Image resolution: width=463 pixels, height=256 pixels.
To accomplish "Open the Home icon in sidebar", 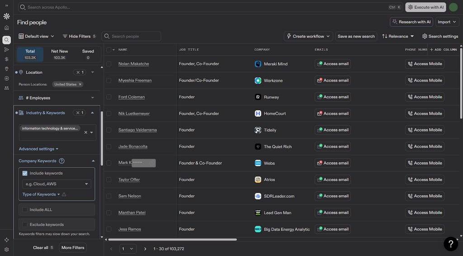I will tap(6, 27).
